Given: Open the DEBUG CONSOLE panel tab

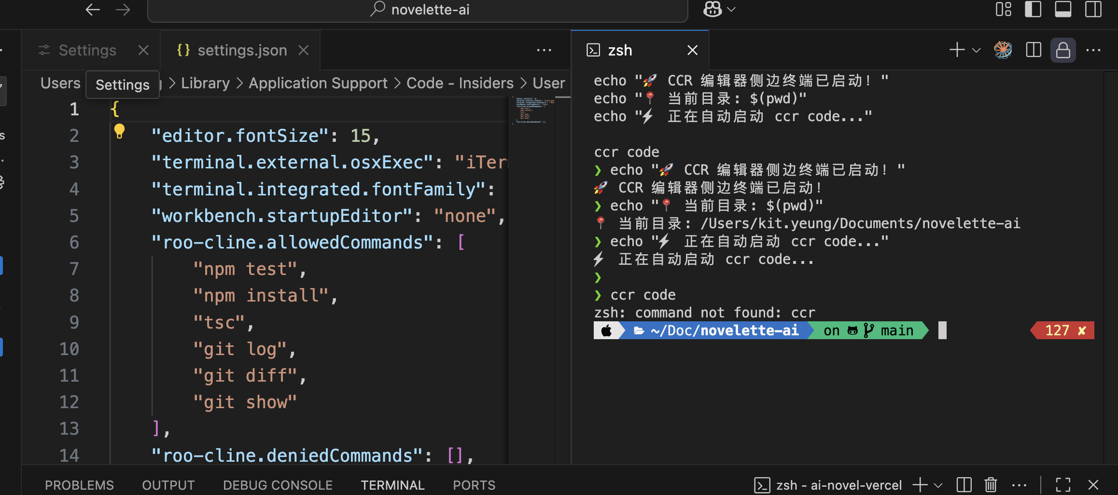Looking at the screenshot, I should (x=278, y=485).
